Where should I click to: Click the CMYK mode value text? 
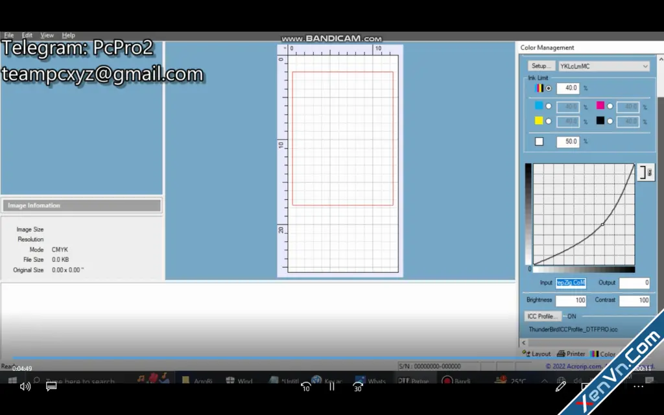(x=60, y=250)
